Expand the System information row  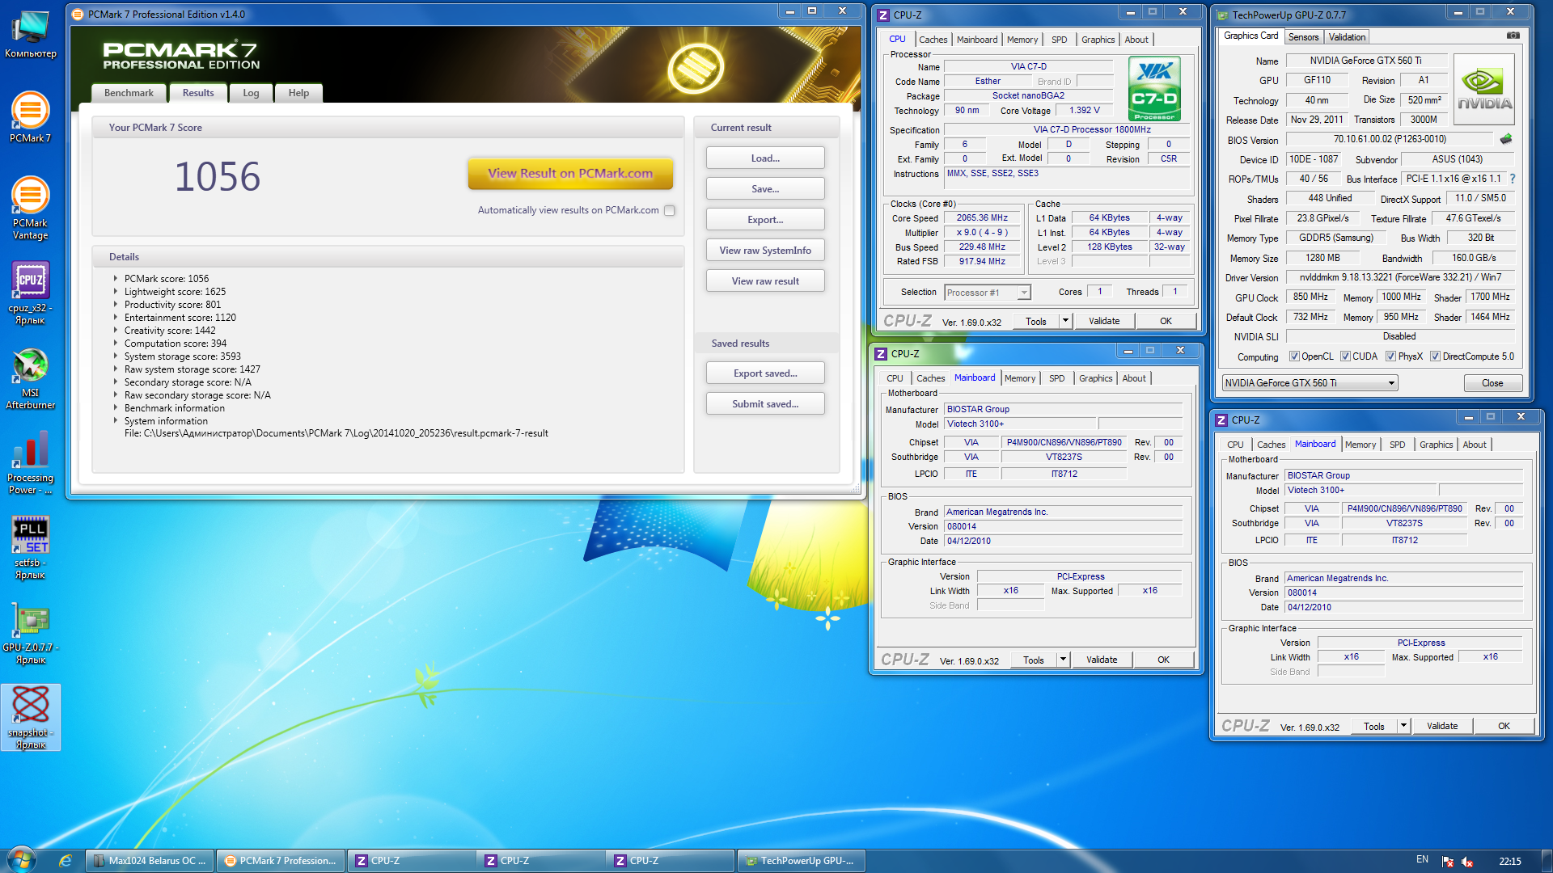[x=116, y=421]
